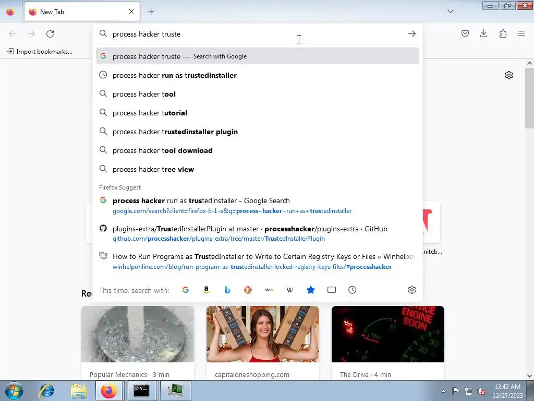Search this time with Wikipedia icon
The image size is (534, 401).
290,290
